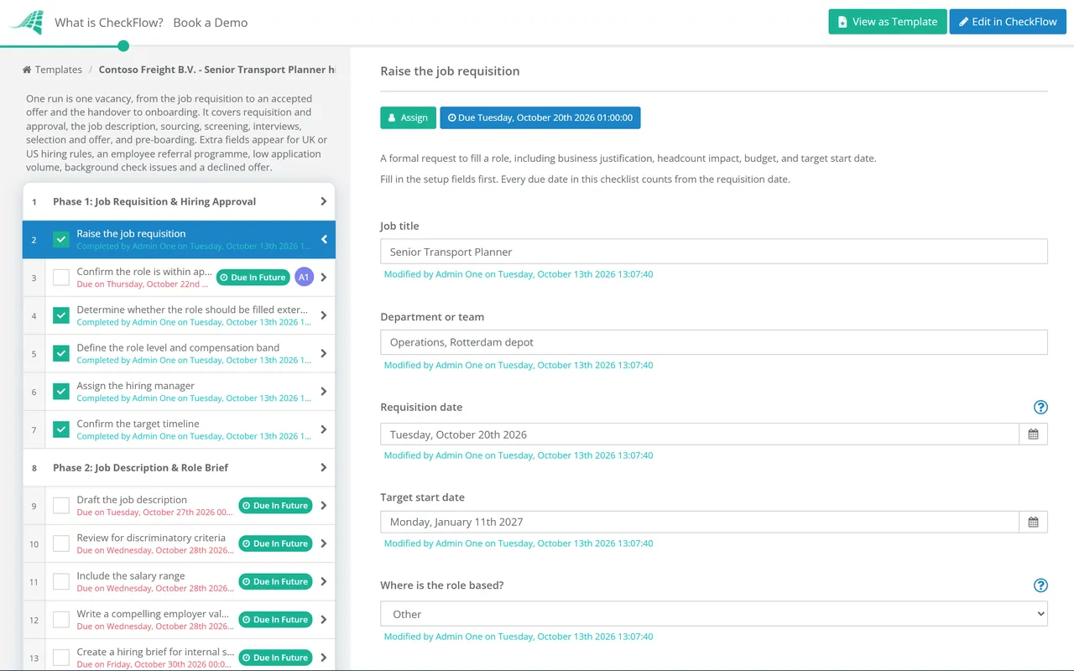Image resolution: width=1074 pixels, height=671 pixels.
Task: Click the Edit in CheckFlow button
Action: pyautogui.click(x=1008, y=22)
